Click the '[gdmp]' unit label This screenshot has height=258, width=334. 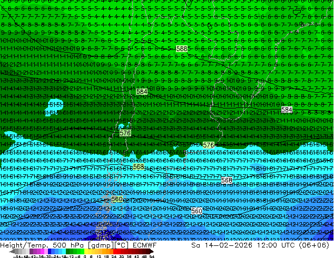pyautogui.click(x=101, y=245)
